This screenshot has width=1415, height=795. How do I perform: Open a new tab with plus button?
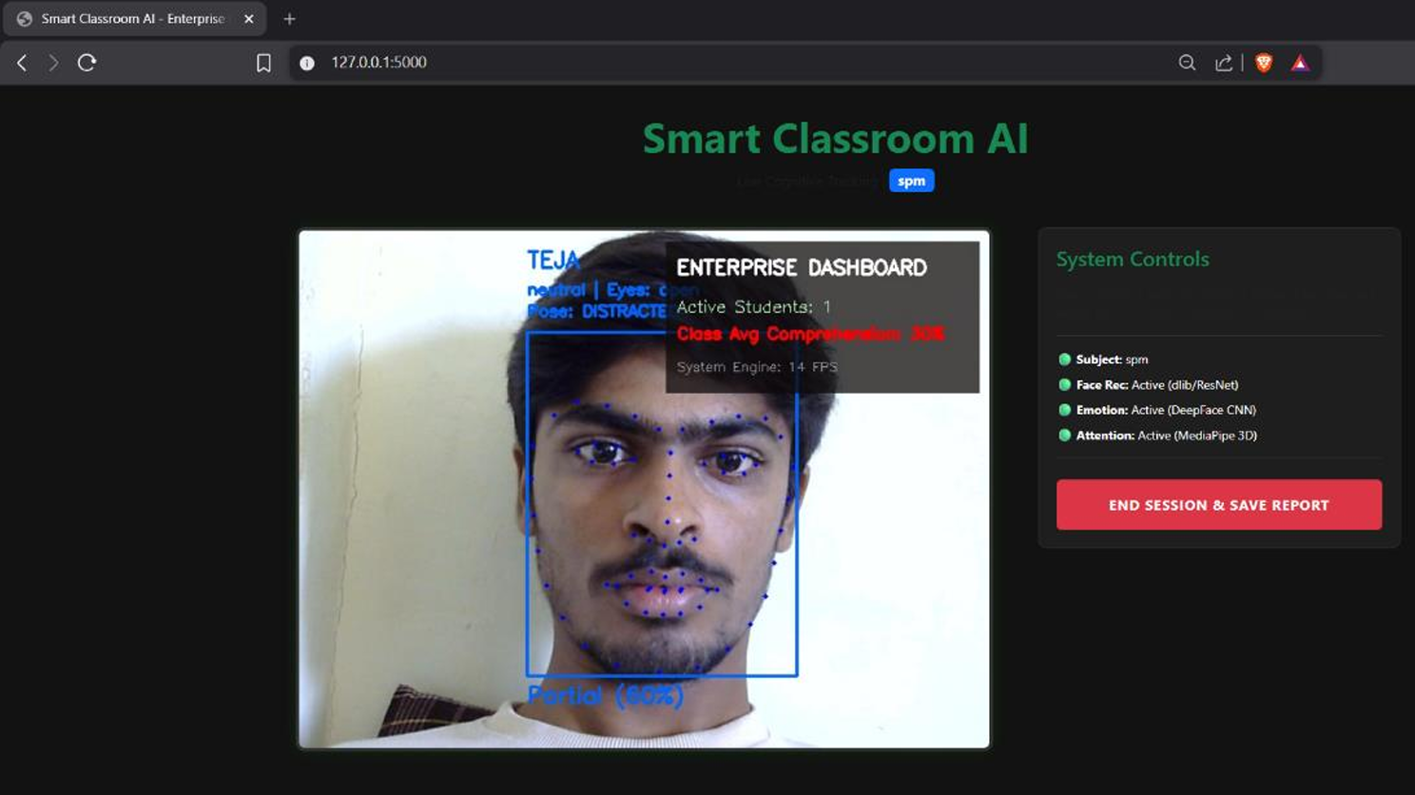click(289, 19)
